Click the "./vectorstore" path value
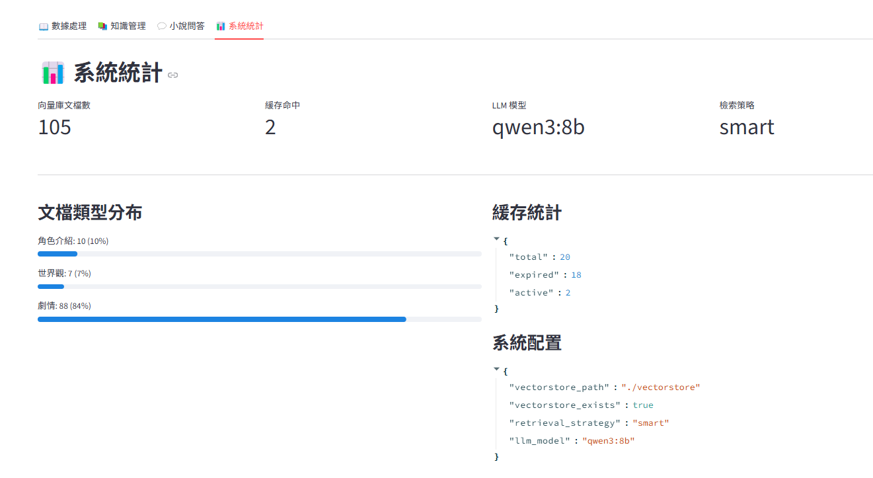Viewport: 873px width, 478px height. [x=660, y=387]
